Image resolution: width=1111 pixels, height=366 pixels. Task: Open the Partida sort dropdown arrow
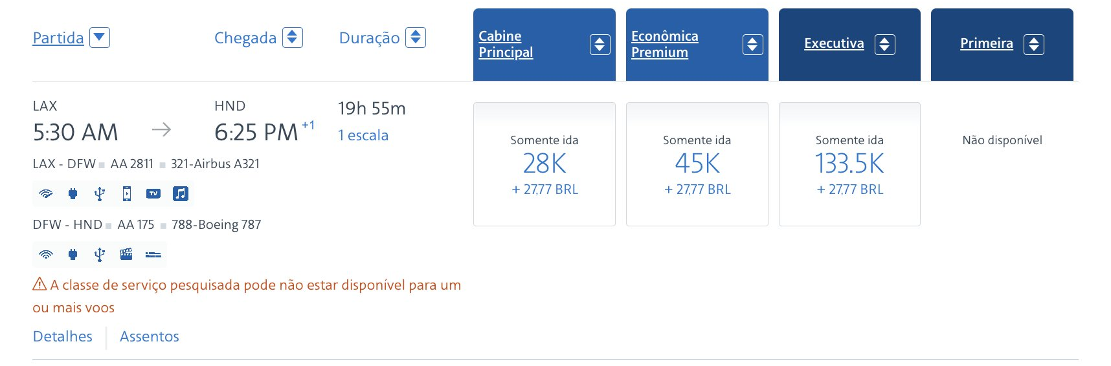[x=100, y=38]
